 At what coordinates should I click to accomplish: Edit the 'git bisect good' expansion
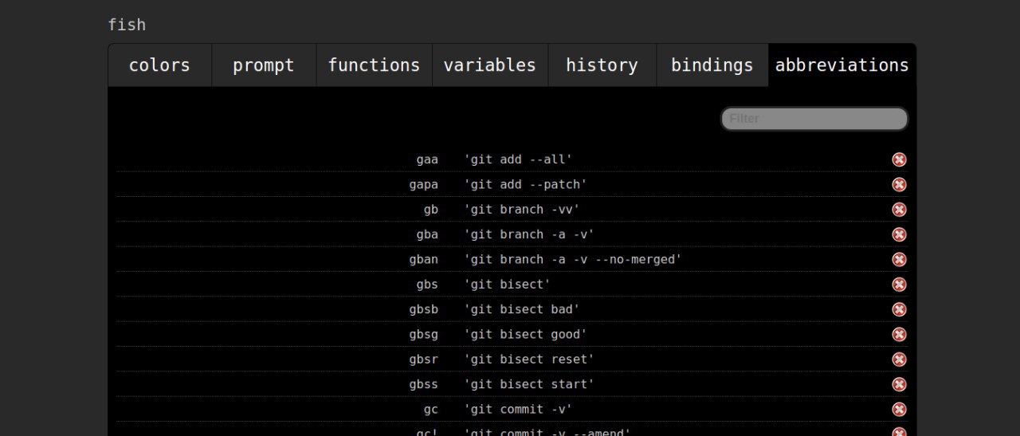(525, 335)
